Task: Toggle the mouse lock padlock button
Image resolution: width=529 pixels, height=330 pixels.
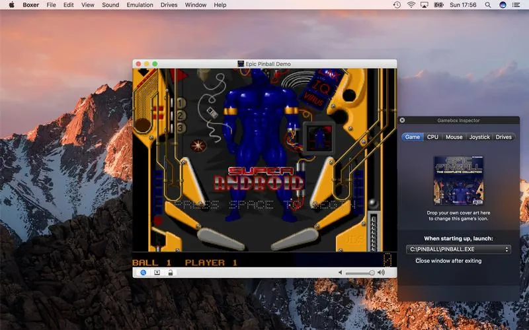Action: (x=170, y=273)
